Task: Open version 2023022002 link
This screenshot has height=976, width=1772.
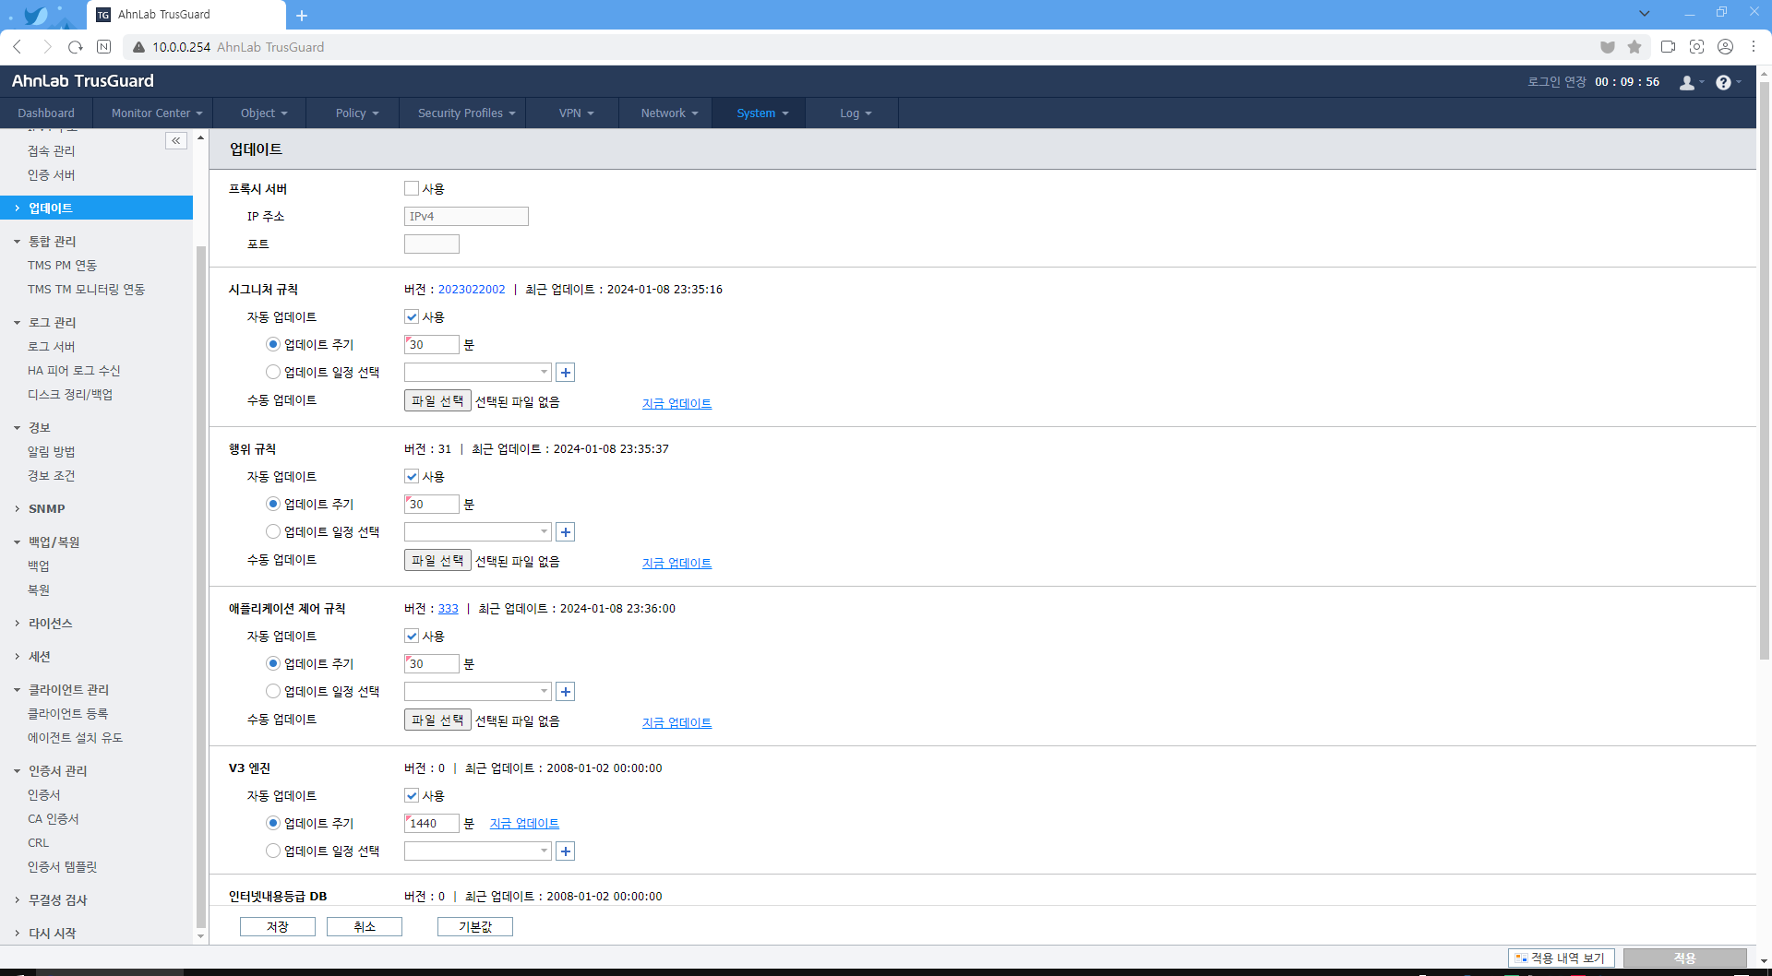Action: pyautogui.click(x=472, y=290)
